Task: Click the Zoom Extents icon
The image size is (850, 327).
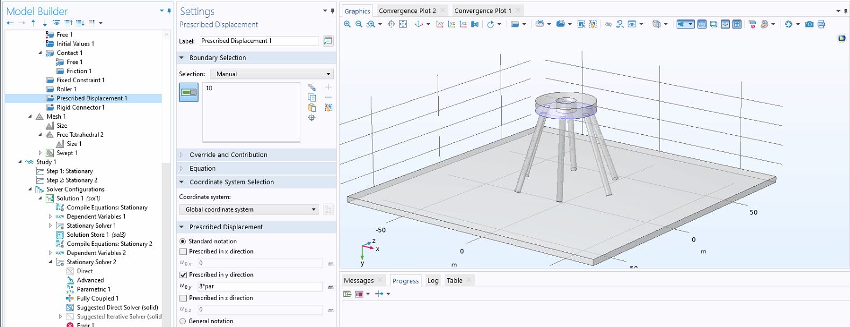Action: (403, 24)
